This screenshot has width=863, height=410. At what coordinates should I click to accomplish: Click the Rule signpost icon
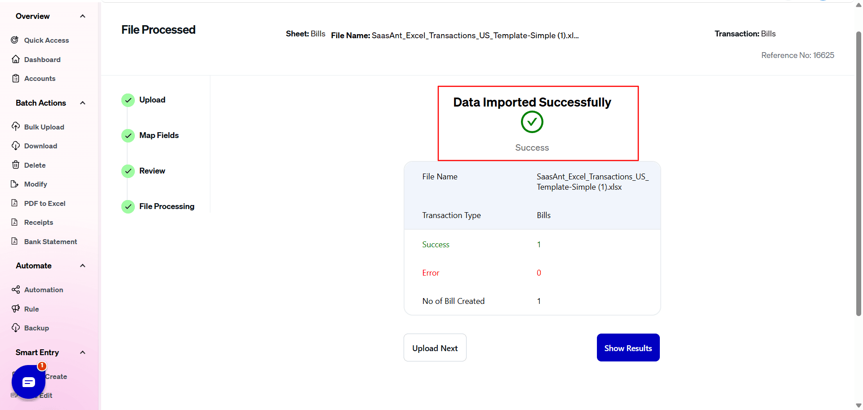coord(15,308)
